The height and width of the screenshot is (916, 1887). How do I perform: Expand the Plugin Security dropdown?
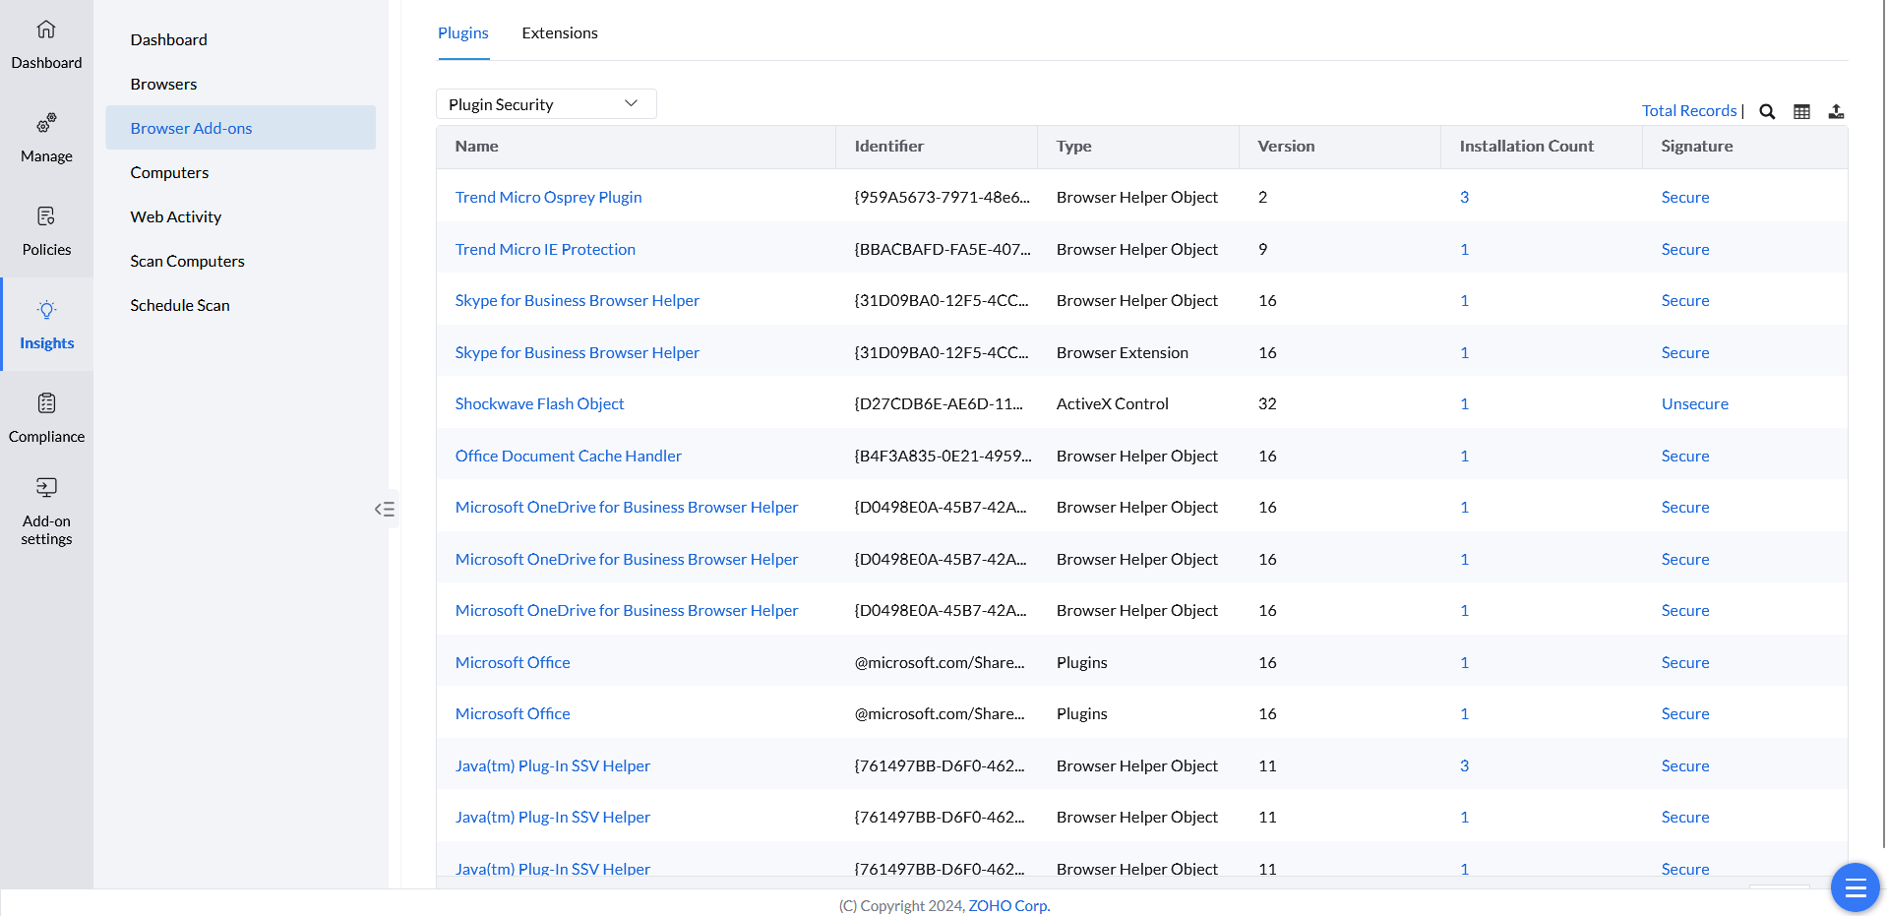pyautogui.click(x=546, y=104)
